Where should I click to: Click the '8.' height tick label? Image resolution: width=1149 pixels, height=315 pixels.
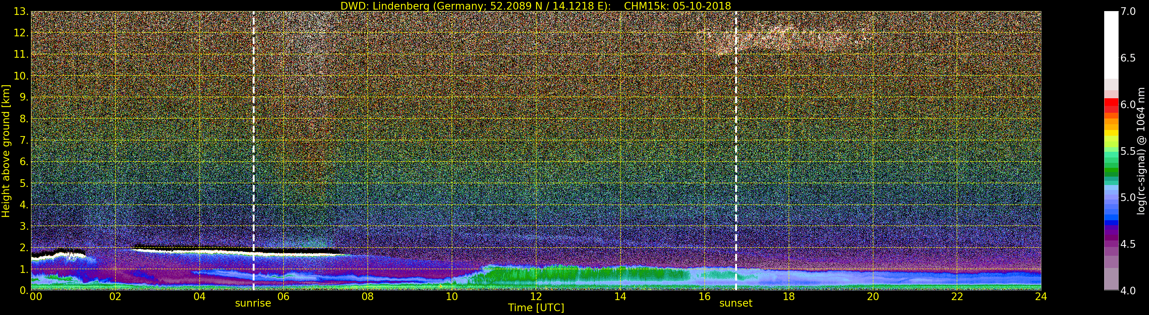coord(24,119)
